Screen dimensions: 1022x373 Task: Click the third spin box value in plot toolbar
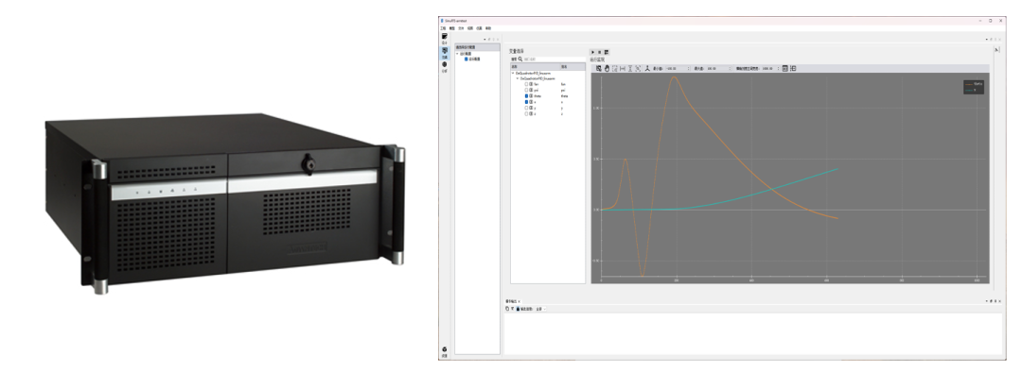767,68
